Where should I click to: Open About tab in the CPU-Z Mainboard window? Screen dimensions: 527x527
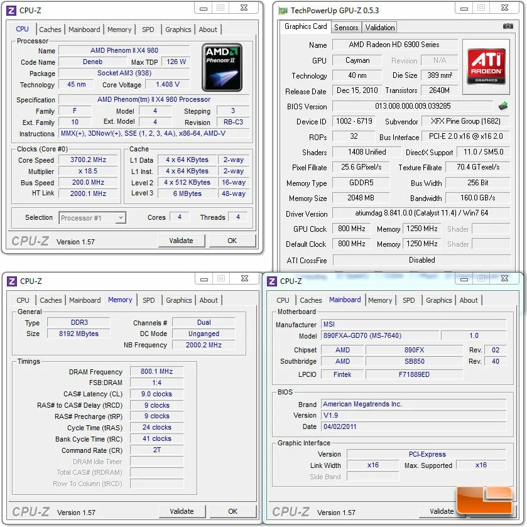tap(469, 300)
